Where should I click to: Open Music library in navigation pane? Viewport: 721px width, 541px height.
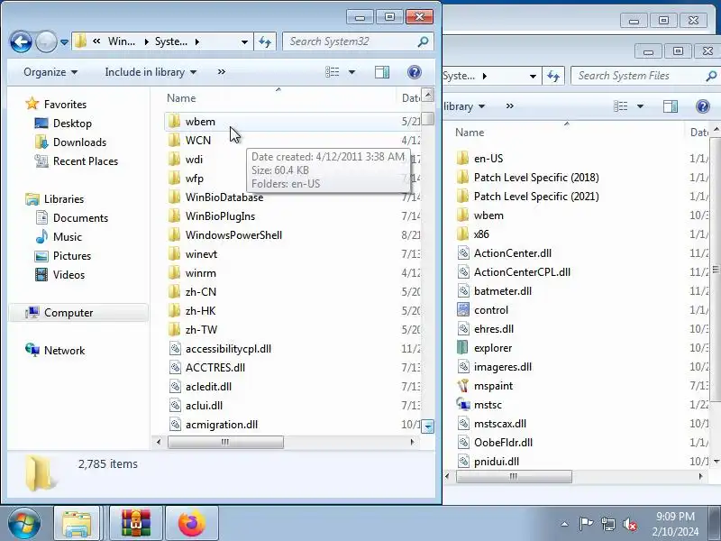pyautogui.click(x=67, y=236)
